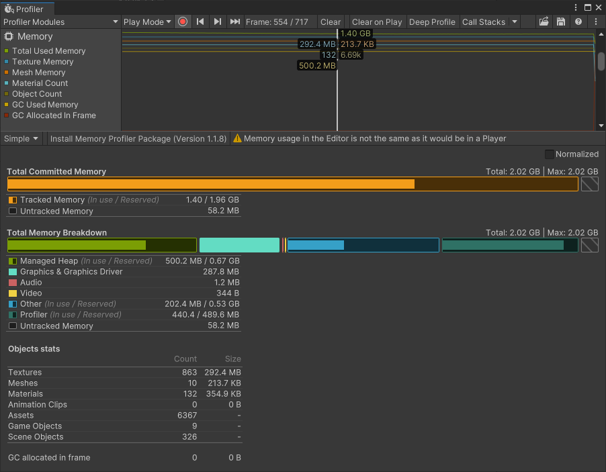
Task: Toggle Texture Memory chart series
Action: coord(42,62)
